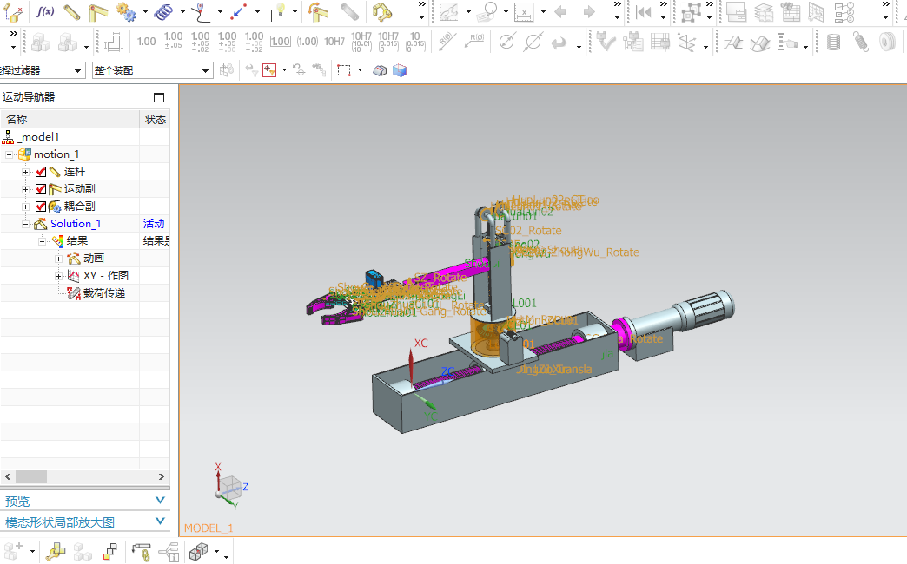The image size is (907, 564).
Task: Expand the XY - 作图 tree node
Action: [x=58, y=276]
